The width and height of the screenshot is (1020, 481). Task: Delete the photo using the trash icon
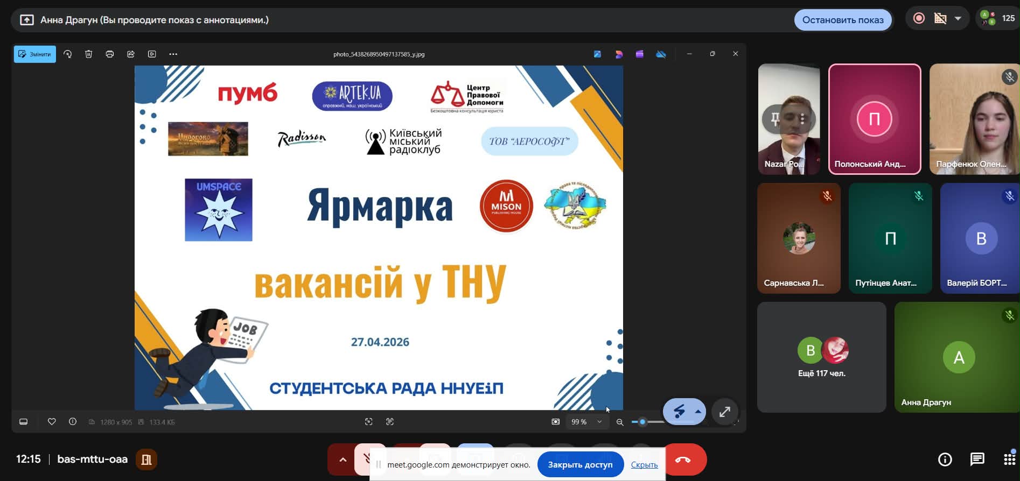89,54
